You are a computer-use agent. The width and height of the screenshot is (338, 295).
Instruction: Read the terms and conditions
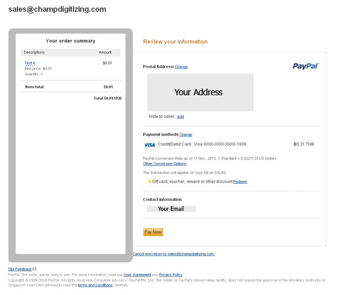[95, 285]
